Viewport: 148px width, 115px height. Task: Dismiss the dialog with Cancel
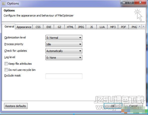133,106
